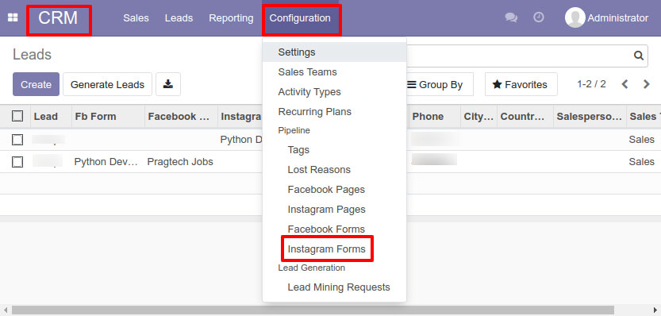This screenshot has width=661, height=316.
Task: Open the Administrator user menu
Action: click(606, 18)
